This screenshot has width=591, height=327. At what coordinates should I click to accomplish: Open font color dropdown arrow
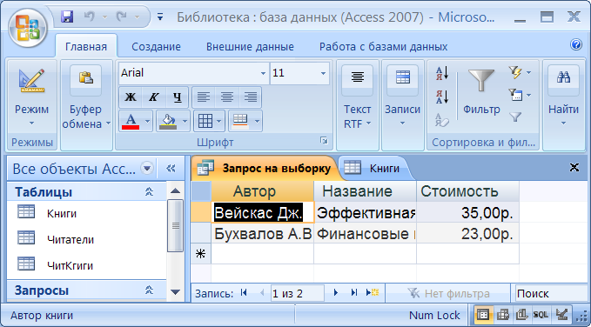[x=147, y=121]
